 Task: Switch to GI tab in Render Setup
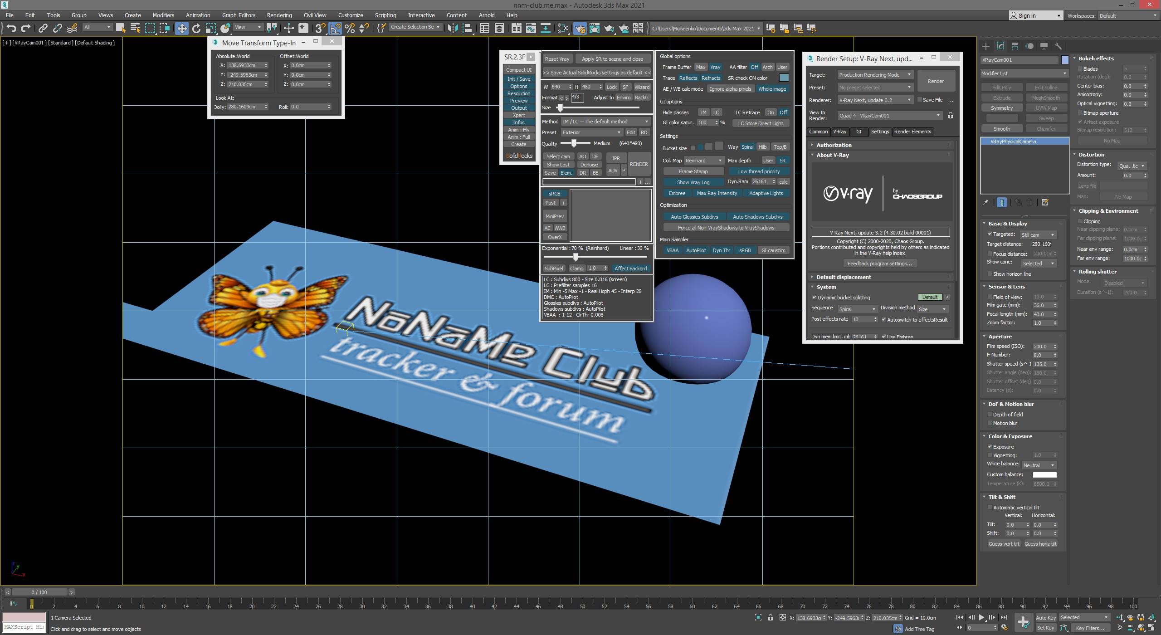click(859, 132)
